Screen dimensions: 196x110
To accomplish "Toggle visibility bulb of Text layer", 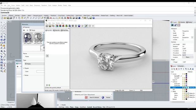I will 183,90.
